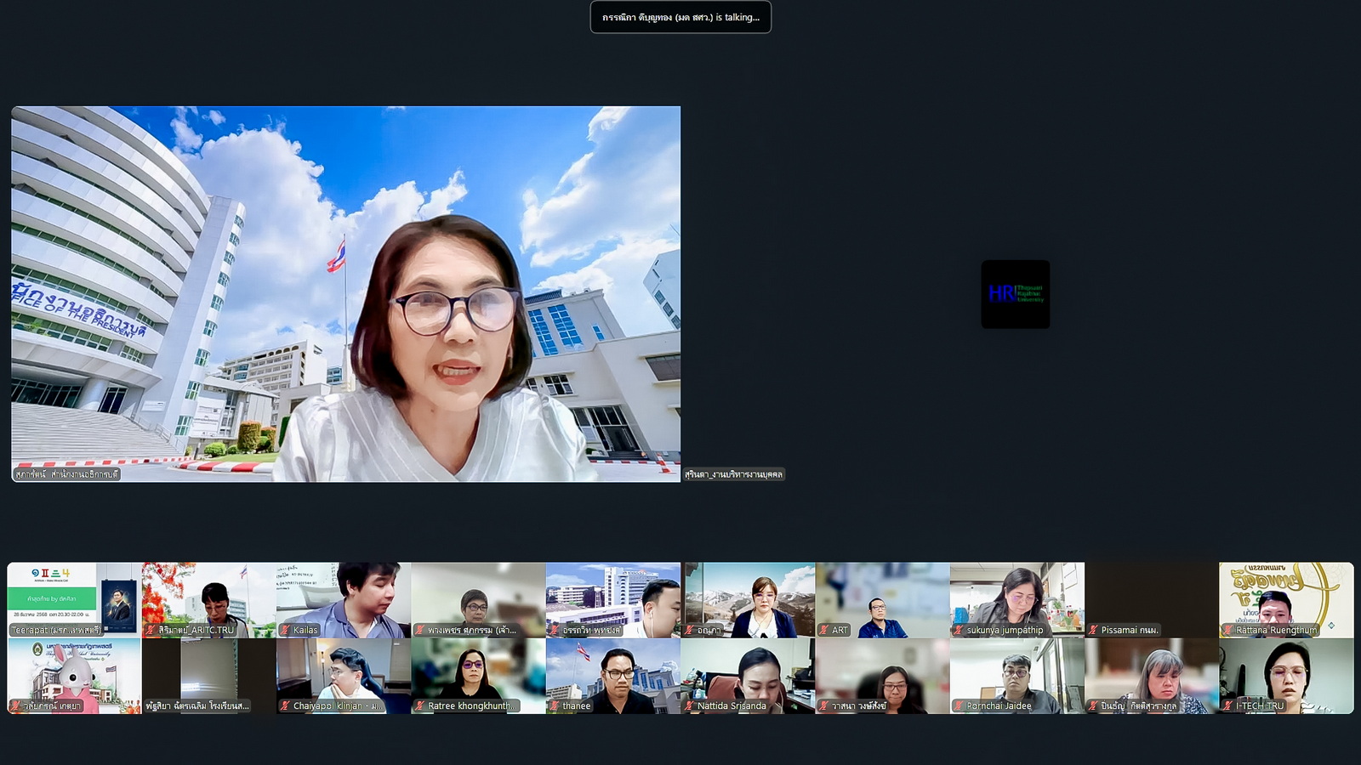The image size is (1361, 765).
Task: Select the rabbit mascot participant thumbnail
Action: [74, 676]
